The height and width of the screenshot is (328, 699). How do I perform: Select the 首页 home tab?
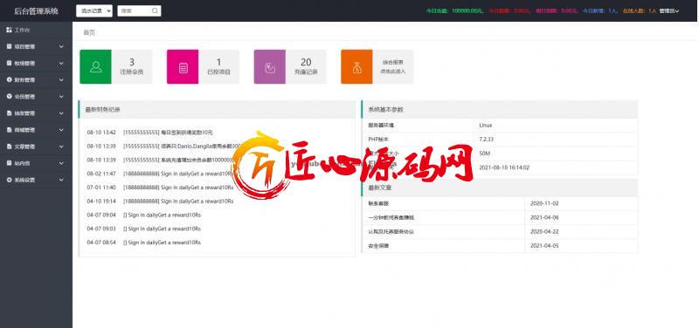point(89,32)
